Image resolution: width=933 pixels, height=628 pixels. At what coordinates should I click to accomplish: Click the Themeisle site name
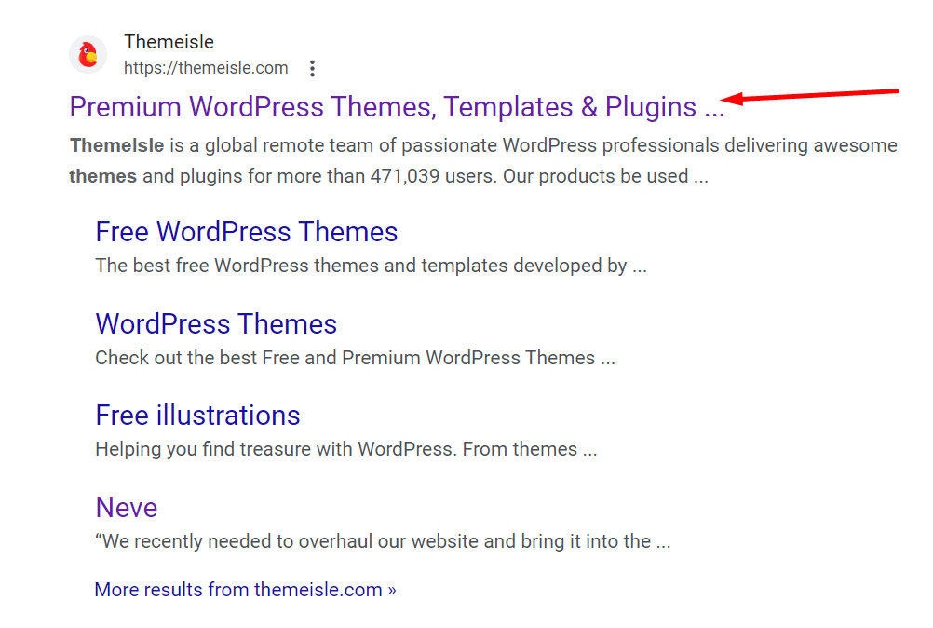[x=169, y=42]
